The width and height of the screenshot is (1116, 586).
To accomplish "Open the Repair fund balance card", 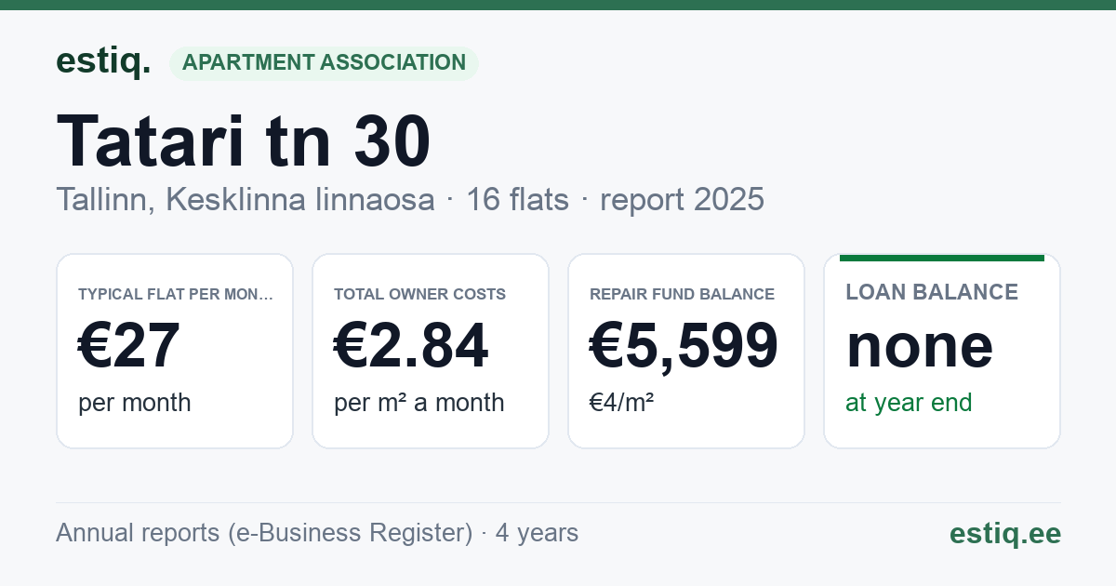I will pos(686,351).
